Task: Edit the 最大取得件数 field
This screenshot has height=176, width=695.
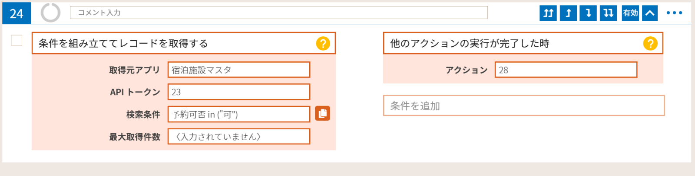Action: point(239,137)
